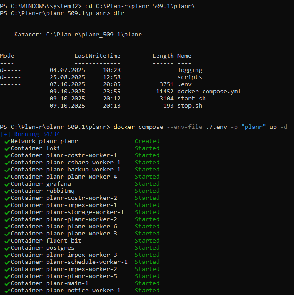This screenshot has height=295, width=294.
Task: Click the LastWriteTime column header
Action: point(97,56)
